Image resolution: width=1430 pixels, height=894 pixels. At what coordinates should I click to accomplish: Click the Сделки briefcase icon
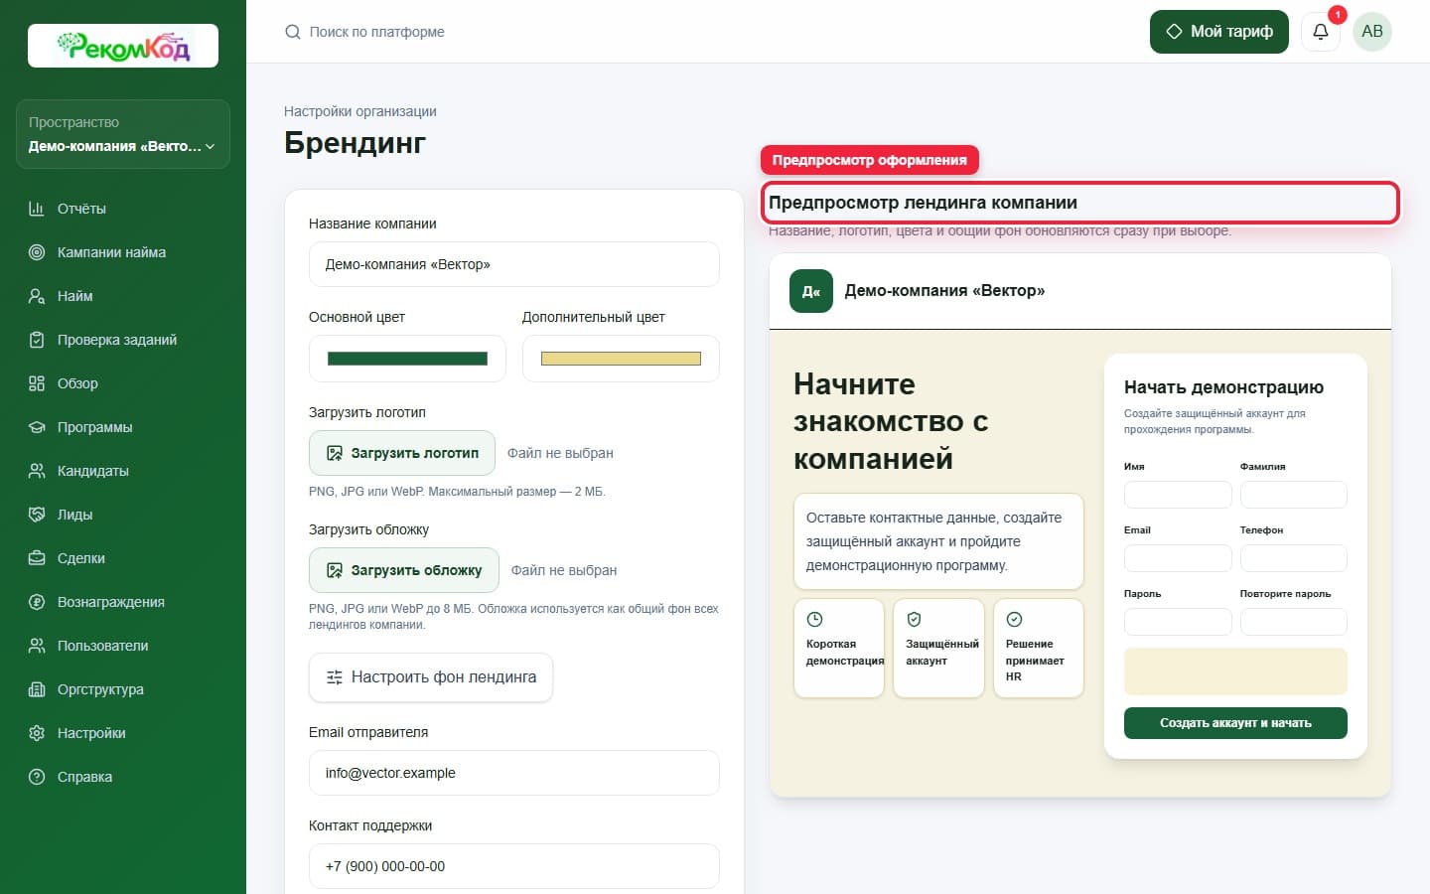coord(37,558)
